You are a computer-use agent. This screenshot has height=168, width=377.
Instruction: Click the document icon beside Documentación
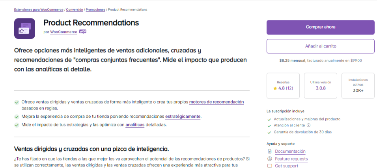(270, 151)
